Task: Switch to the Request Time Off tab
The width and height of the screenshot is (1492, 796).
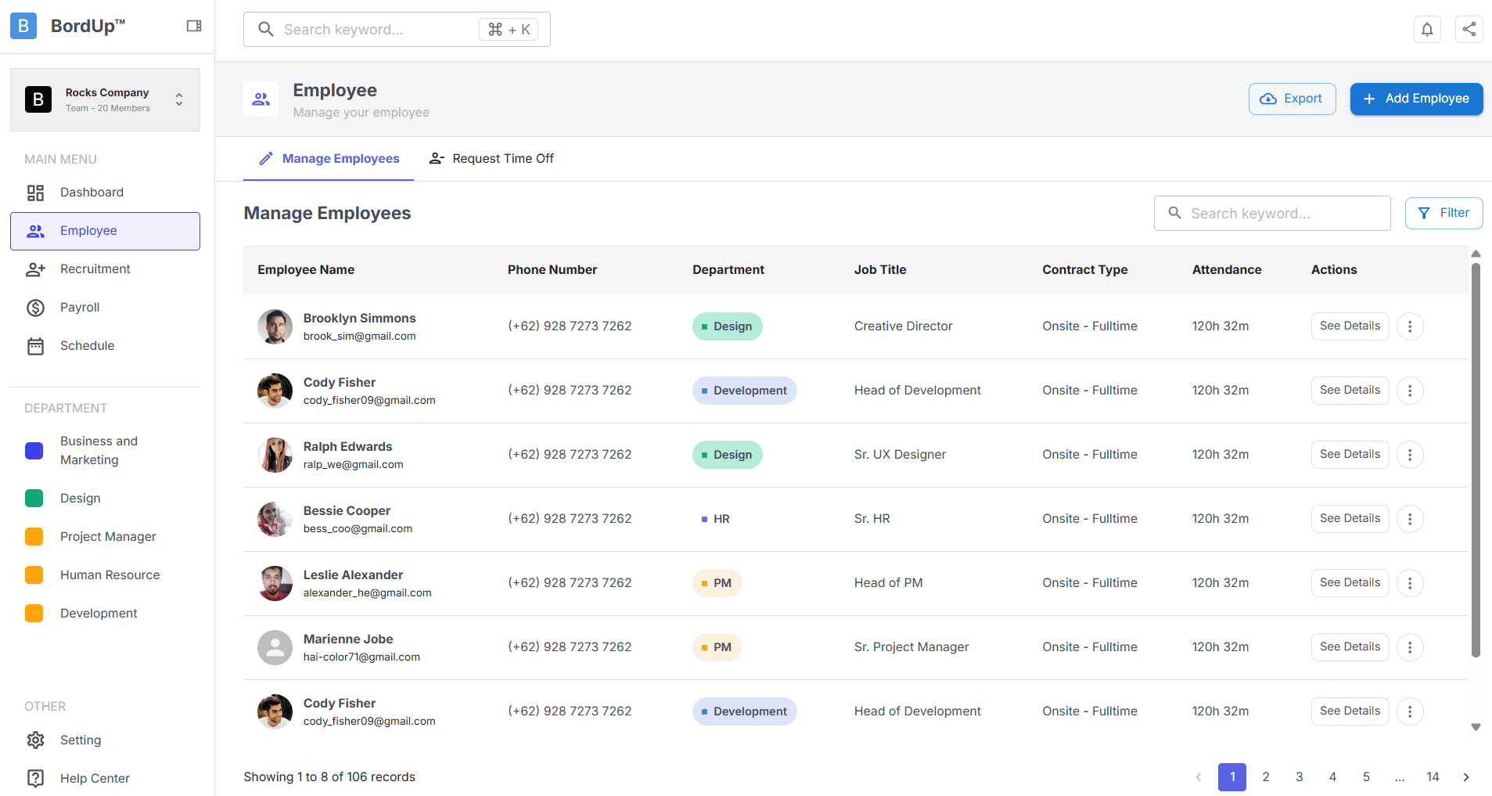Action: click(491, 158)
